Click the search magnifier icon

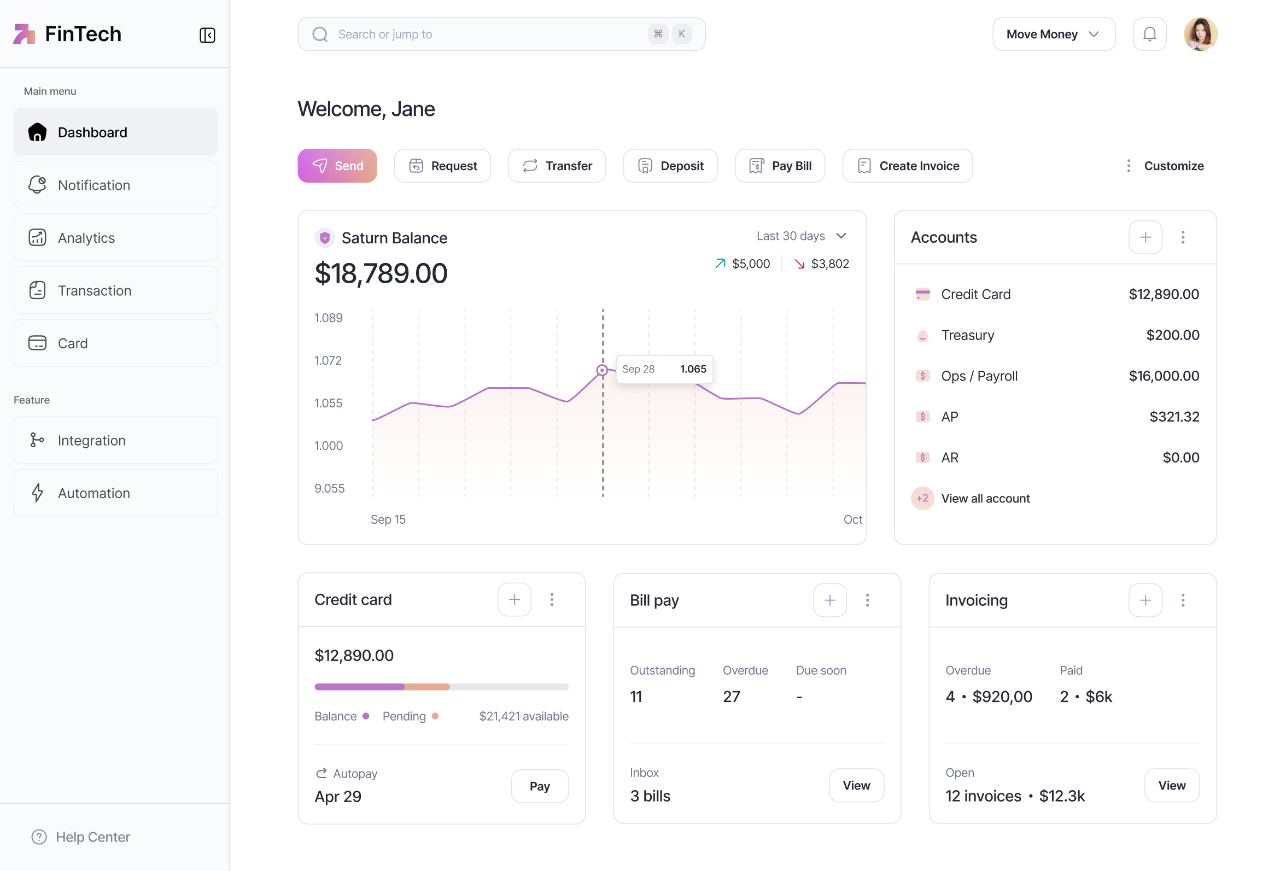319,34
